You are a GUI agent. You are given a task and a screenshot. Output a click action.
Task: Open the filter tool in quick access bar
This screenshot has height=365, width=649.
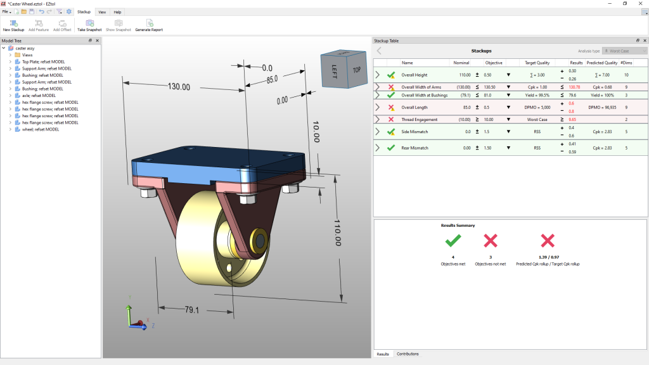pyautogui.click(x=58, y=11)
